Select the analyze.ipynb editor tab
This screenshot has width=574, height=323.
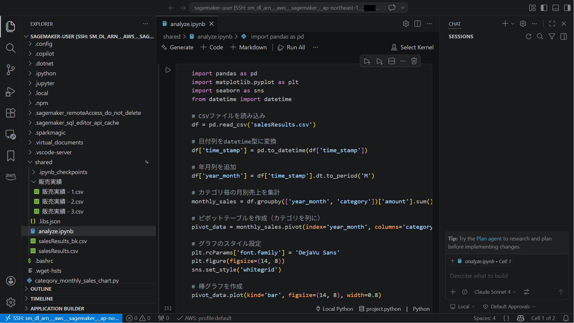pyautogui.click(x=187, y=24)
